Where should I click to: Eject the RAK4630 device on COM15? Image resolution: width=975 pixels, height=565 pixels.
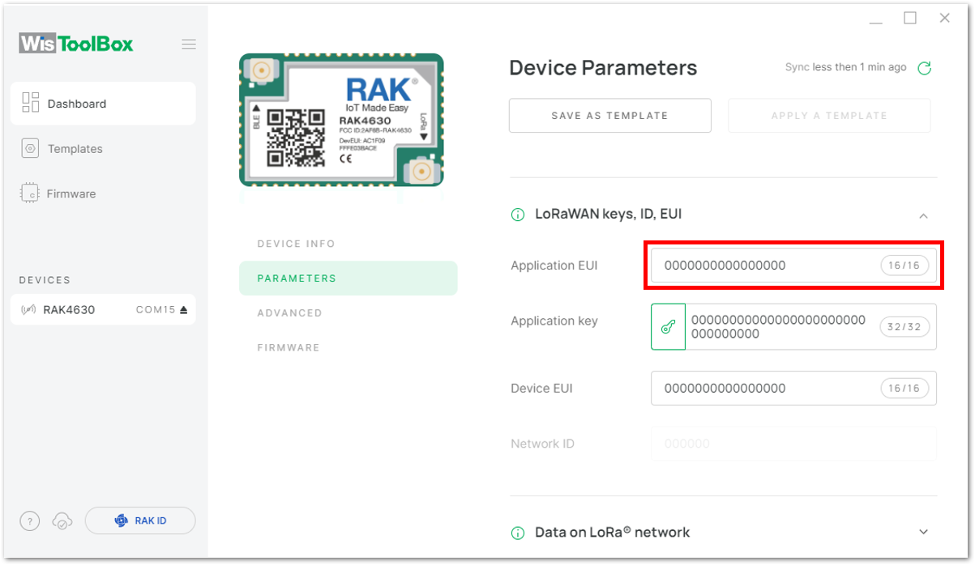pyautogui.click(x=184, y=309)
